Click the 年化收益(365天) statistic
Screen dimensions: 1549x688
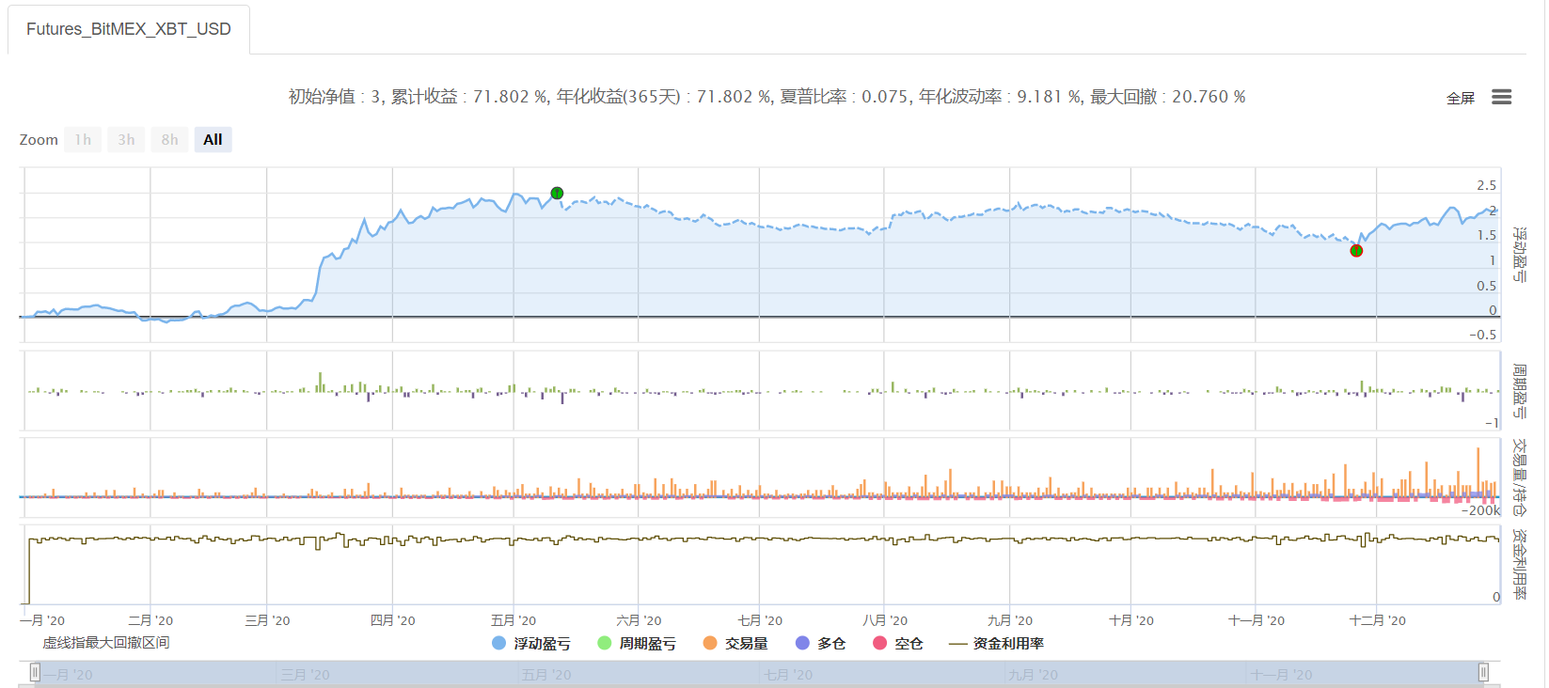(x=665, y=97)
